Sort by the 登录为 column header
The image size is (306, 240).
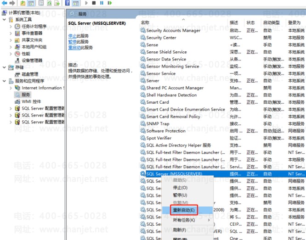pyautogui.click(x=295, y=22)
